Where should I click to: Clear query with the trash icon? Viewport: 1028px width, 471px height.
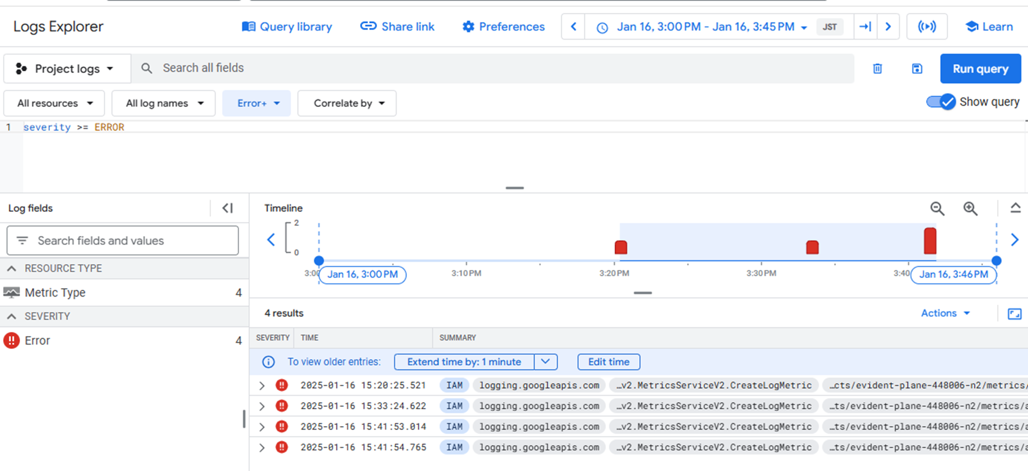coord(877,69)
